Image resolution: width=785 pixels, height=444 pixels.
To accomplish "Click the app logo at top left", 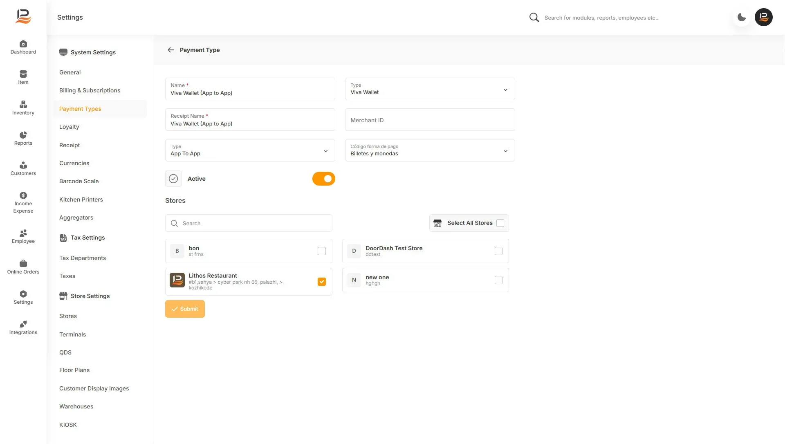I will [23, 17].
